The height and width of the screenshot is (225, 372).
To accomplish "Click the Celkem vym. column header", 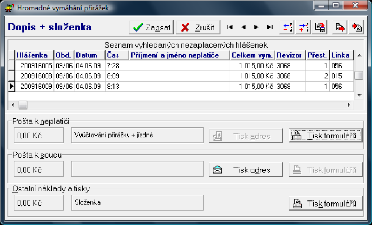I will point(252,55).
